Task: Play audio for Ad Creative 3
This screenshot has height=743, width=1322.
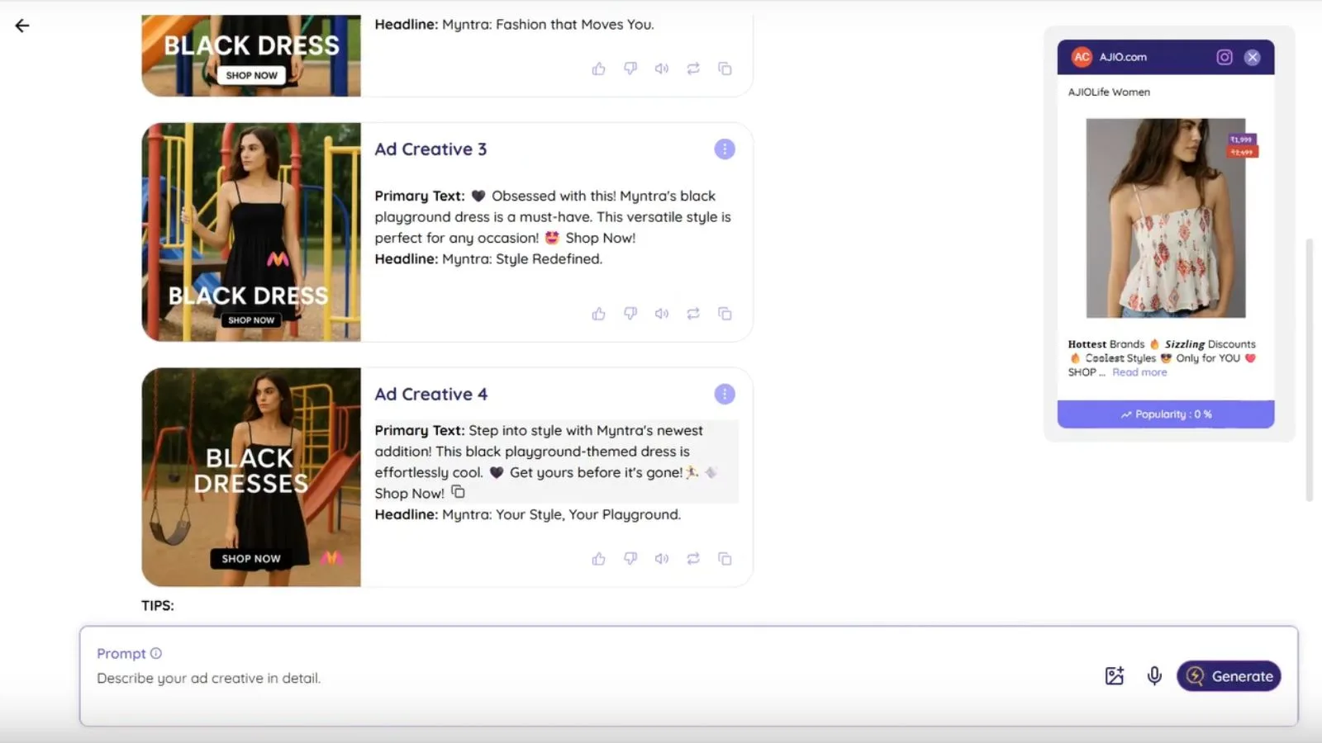Action: pyautogui.click(x=662, y=314)
